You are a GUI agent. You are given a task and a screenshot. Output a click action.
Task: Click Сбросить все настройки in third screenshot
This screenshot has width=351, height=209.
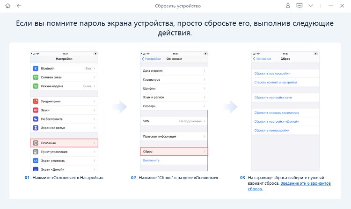pos(272,73)
